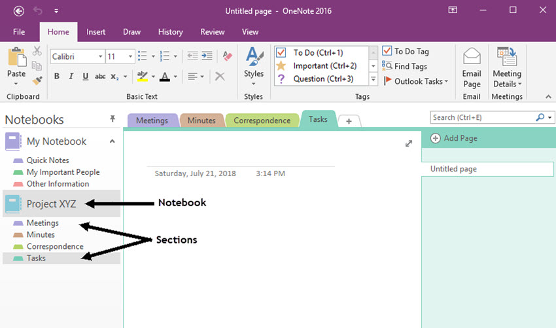Open the font color dropdown arrow
The image size is (556, 328).
[x=175, y=77]
